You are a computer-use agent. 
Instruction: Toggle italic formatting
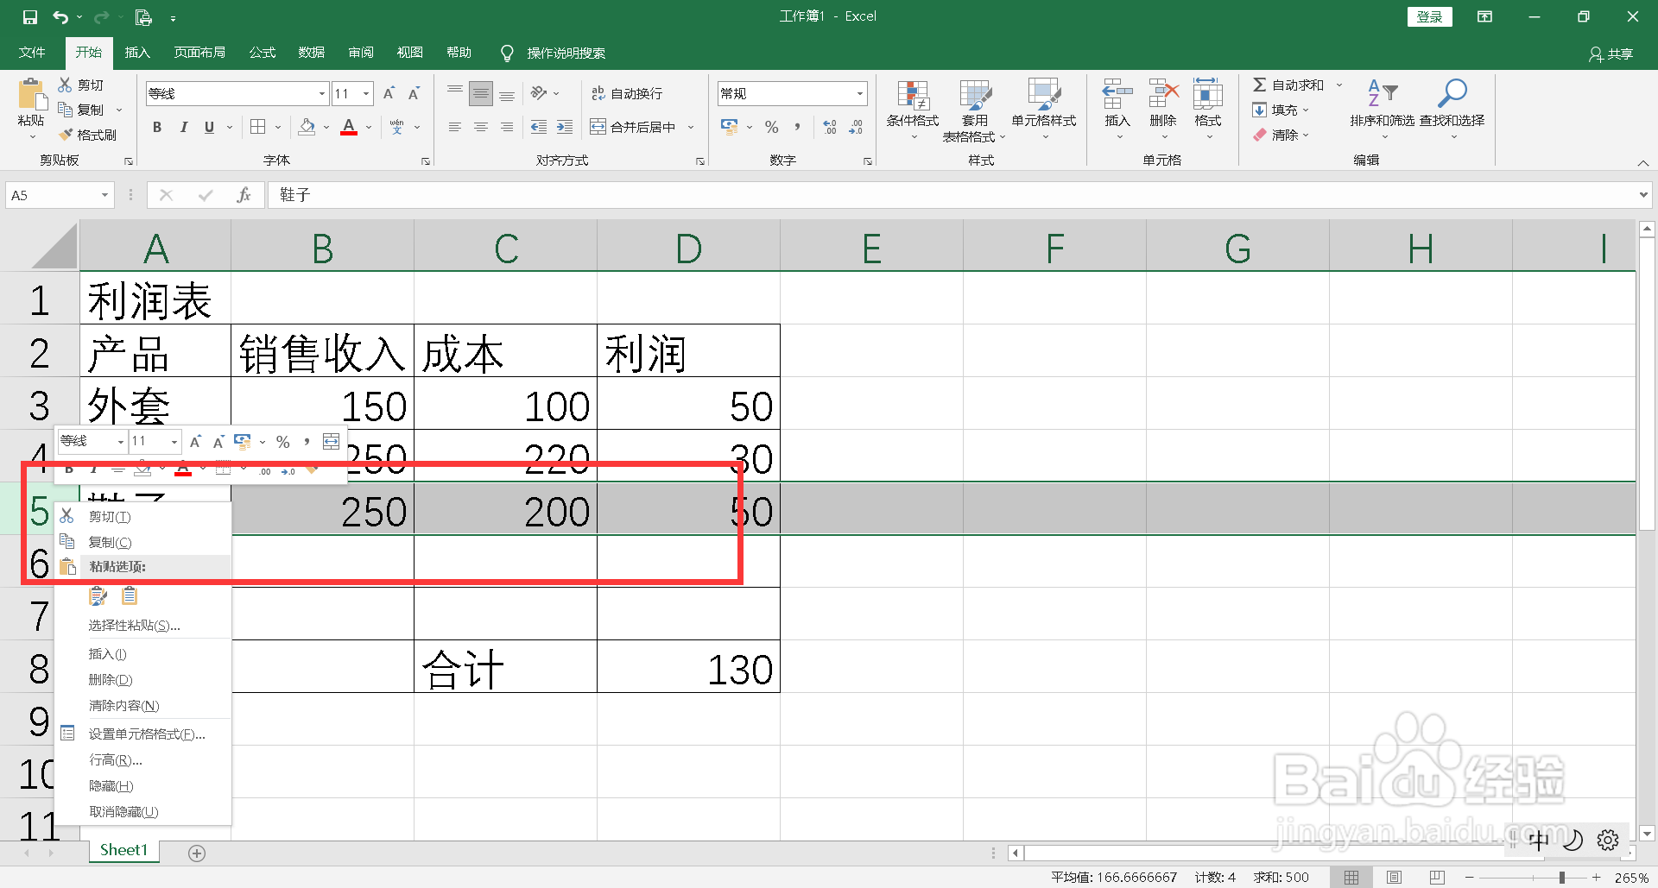pyautogui.click(x=183, y=126)
